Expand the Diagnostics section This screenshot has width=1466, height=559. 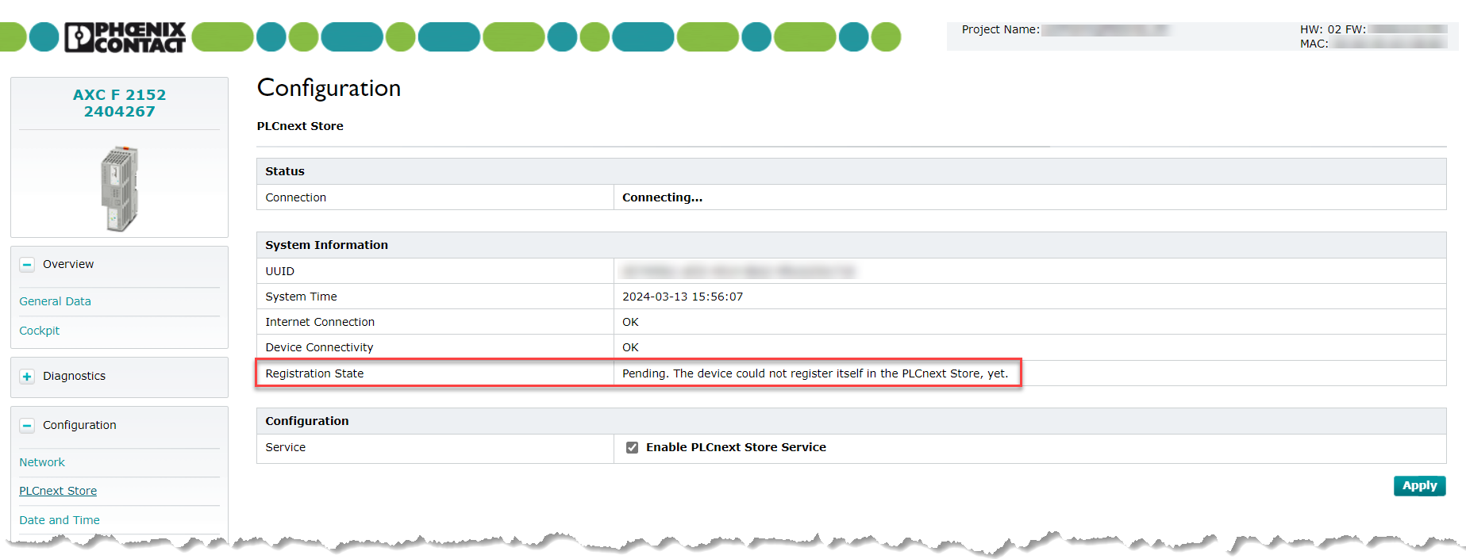[27, 377]
